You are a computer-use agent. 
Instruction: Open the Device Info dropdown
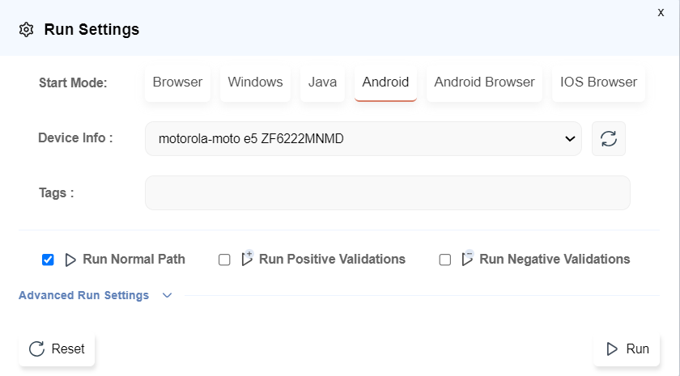tap(363, 138)
